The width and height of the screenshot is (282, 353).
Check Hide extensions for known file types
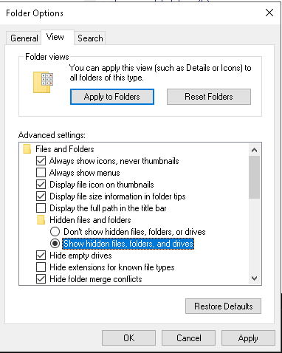tap(41, 267)
